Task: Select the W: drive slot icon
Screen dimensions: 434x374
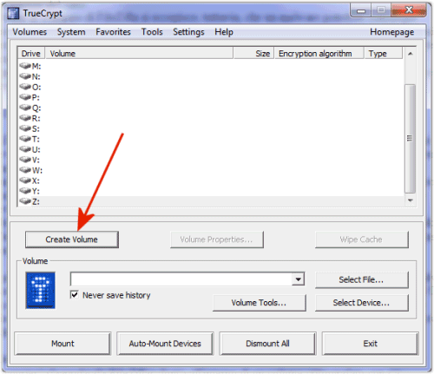Action: pos(25,170)
